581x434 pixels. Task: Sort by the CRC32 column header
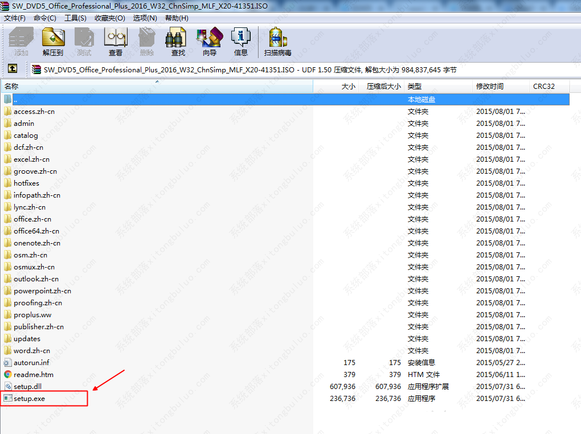coord(550,87)
